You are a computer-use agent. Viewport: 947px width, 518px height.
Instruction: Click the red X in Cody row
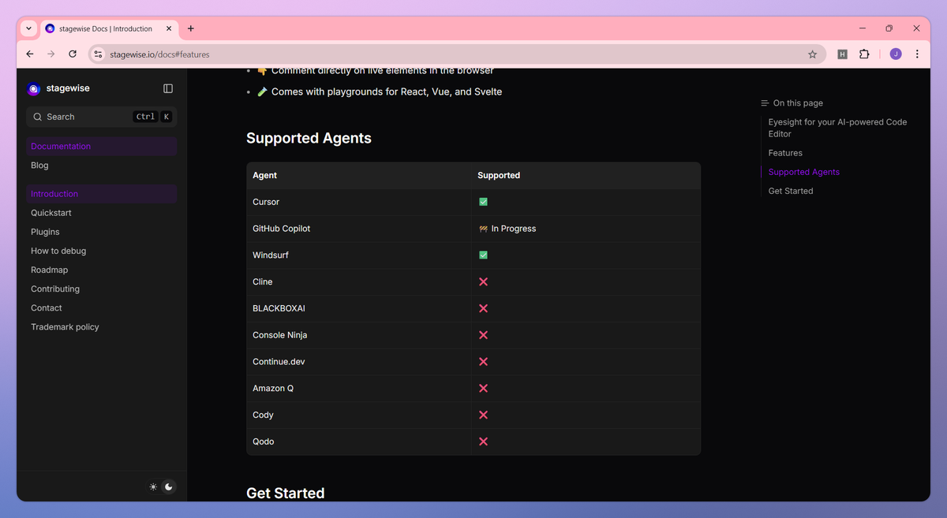483,415
